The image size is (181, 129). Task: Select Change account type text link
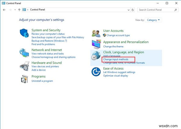118,35
